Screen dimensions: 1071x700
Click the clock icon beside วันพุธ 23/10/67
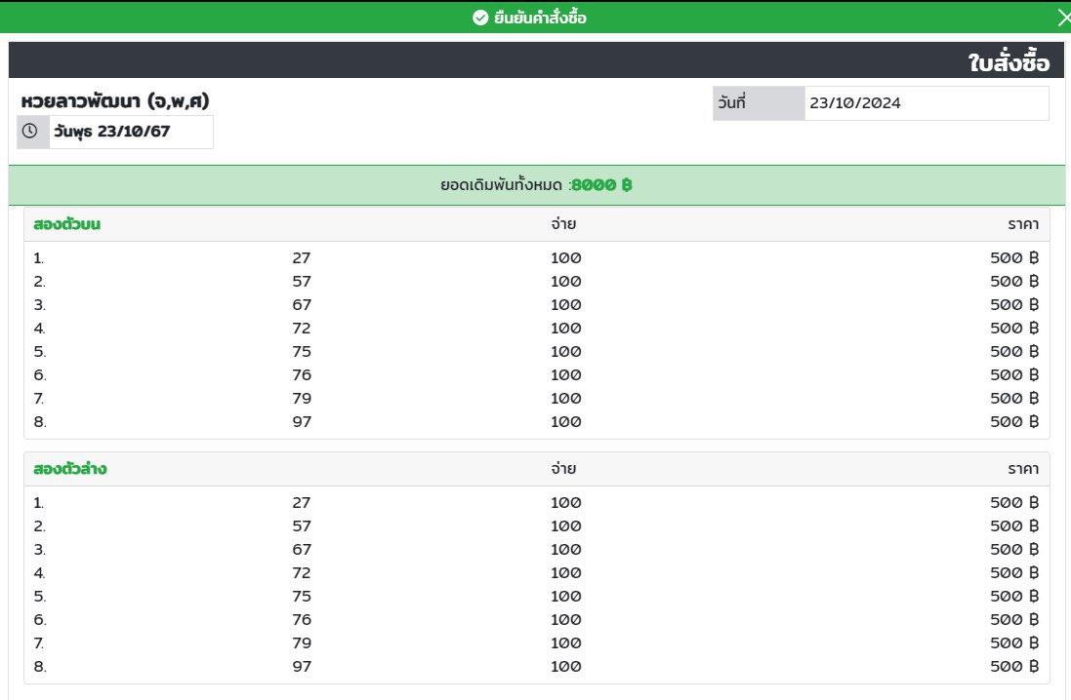(30, 131)
